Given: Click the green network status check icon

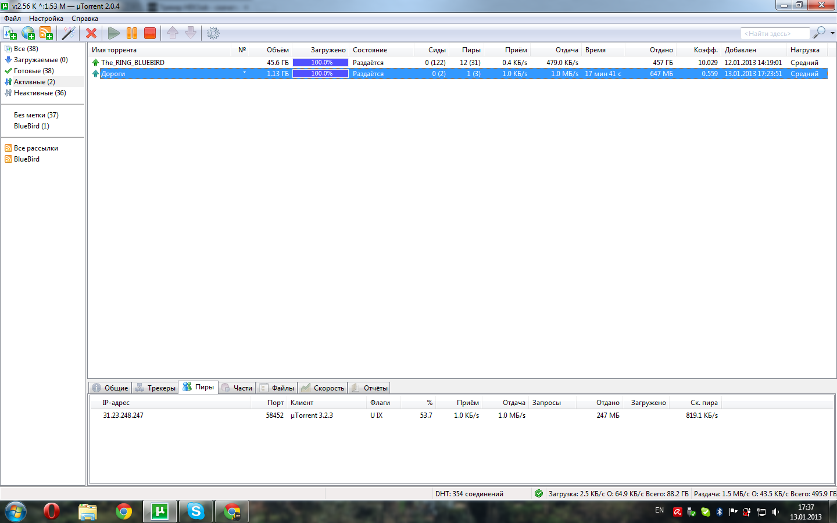Looking at the screenshot, I should [539, 493].
